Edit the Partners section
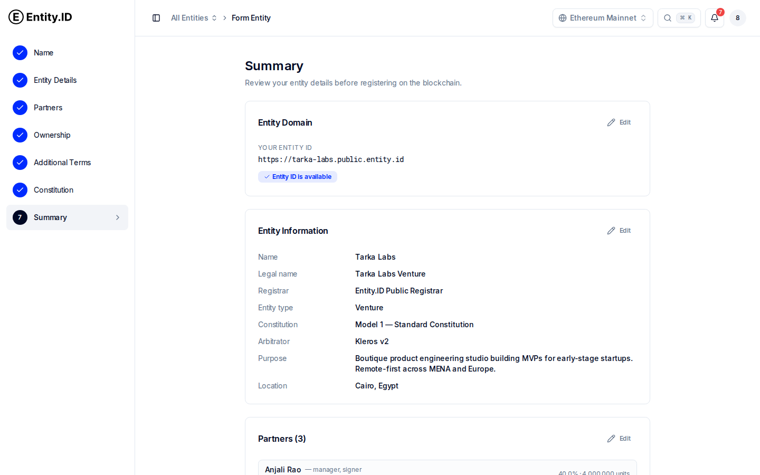The height and width of the screenshot is (475, 760). pos(619,439)
